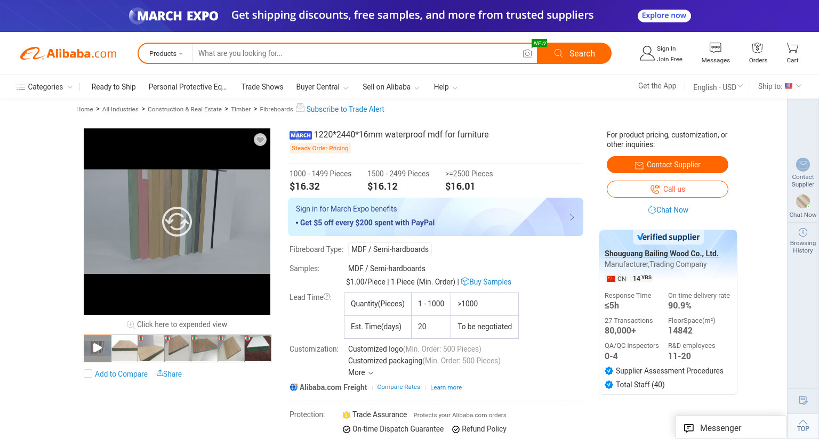Click the China CN flag icon
Screen dimensions: 819x439
point(611,279)
